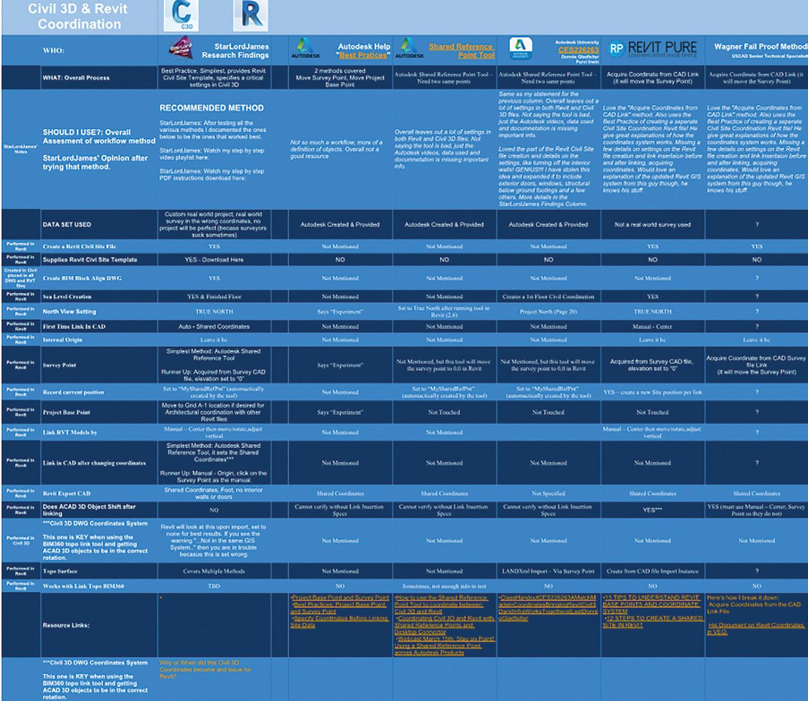Image resolution: width=808 pixels, height=701 pixels.
Task: Select the 'WHAT: Overall Process' row label
Action: click(76, 78)
